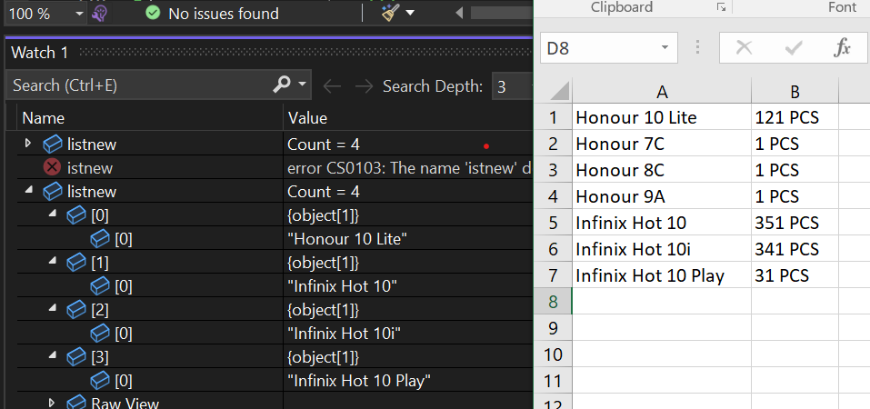Click the code cleanup broom icon
Viewport: 870px width, 409px height.
click(x=391, y=13)
